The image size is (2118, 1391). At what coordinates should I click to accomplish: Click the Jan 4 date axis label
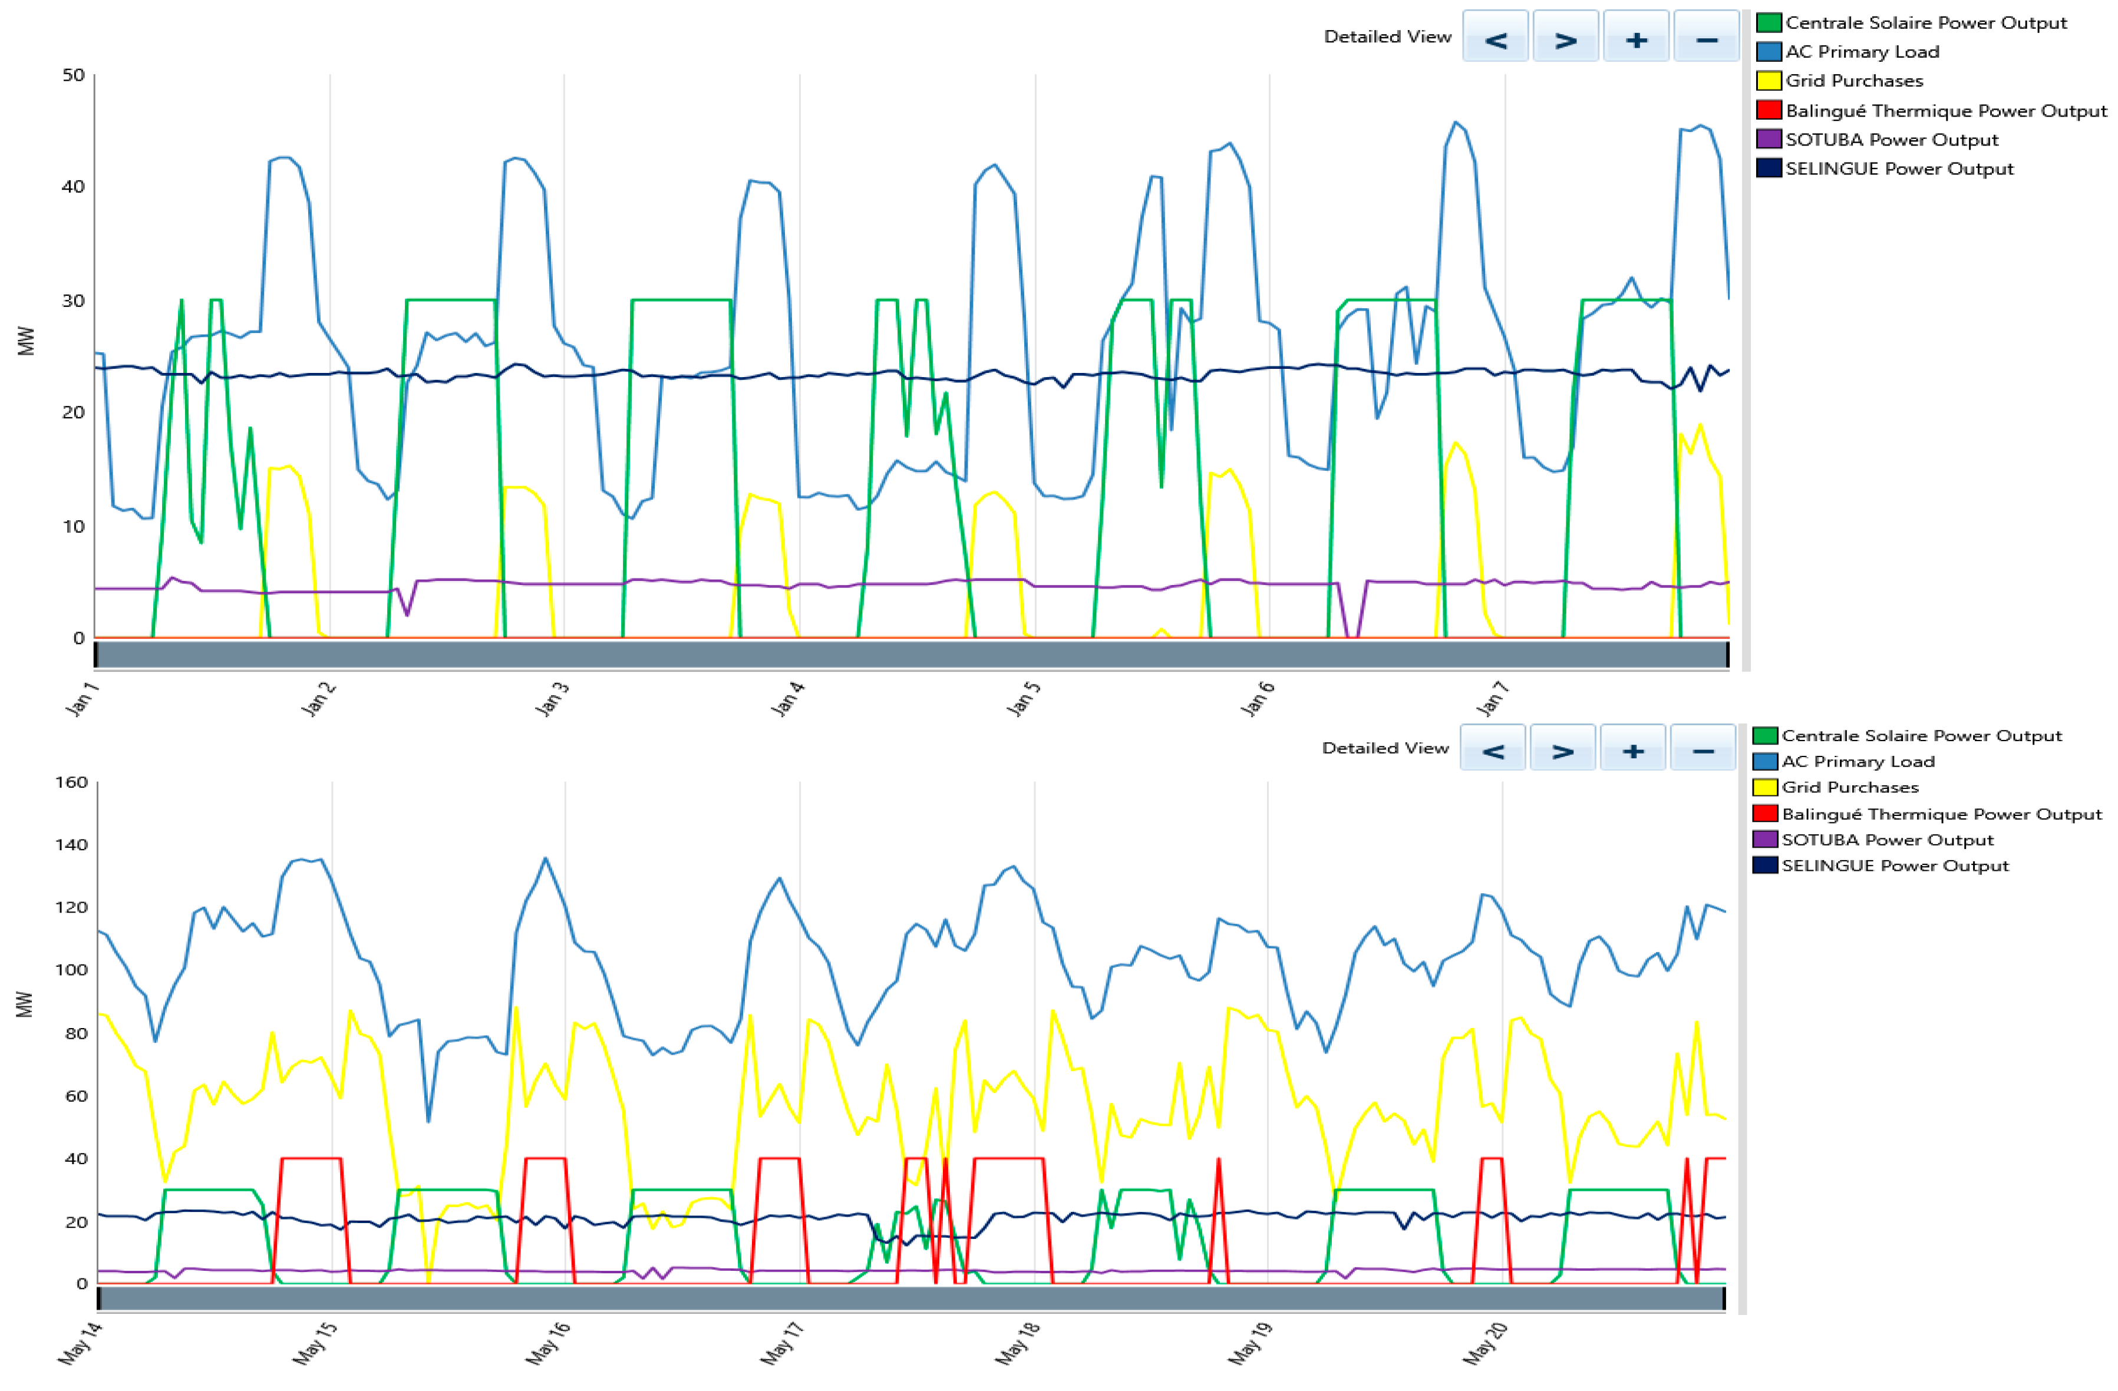click(x=787, y=699)
